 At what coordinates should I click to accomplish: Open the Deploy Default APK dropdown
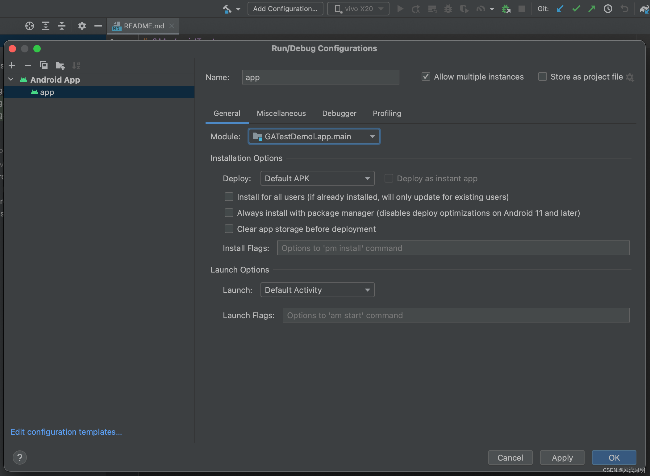coord(317,178)
